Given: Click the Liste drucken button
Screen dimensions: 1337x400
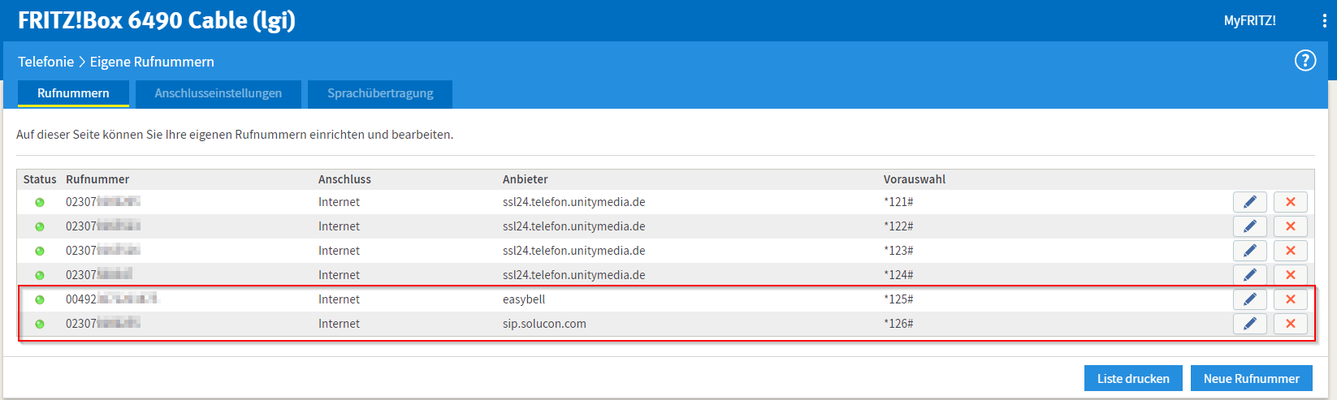Looking at the screenshot, I should (1133, 379).
